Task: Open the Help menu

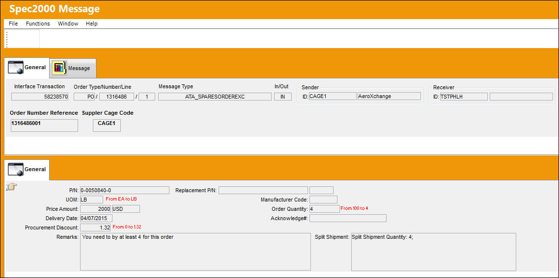Action: tap(92, 24)
